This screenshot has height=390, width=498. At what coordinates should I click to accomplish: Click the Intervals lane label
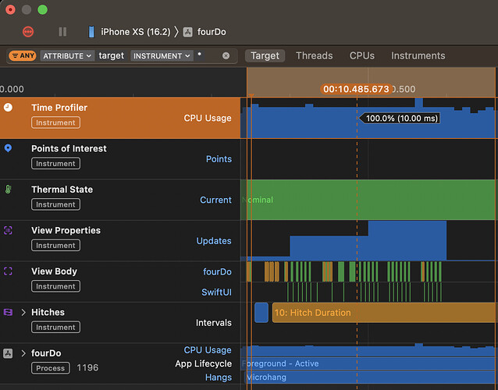pos(213,323)
